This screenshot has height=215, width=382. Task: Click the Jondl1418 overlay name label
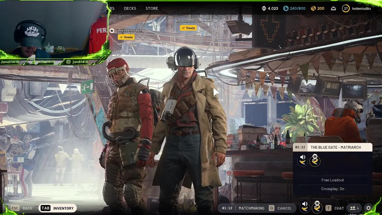[10, 62]
